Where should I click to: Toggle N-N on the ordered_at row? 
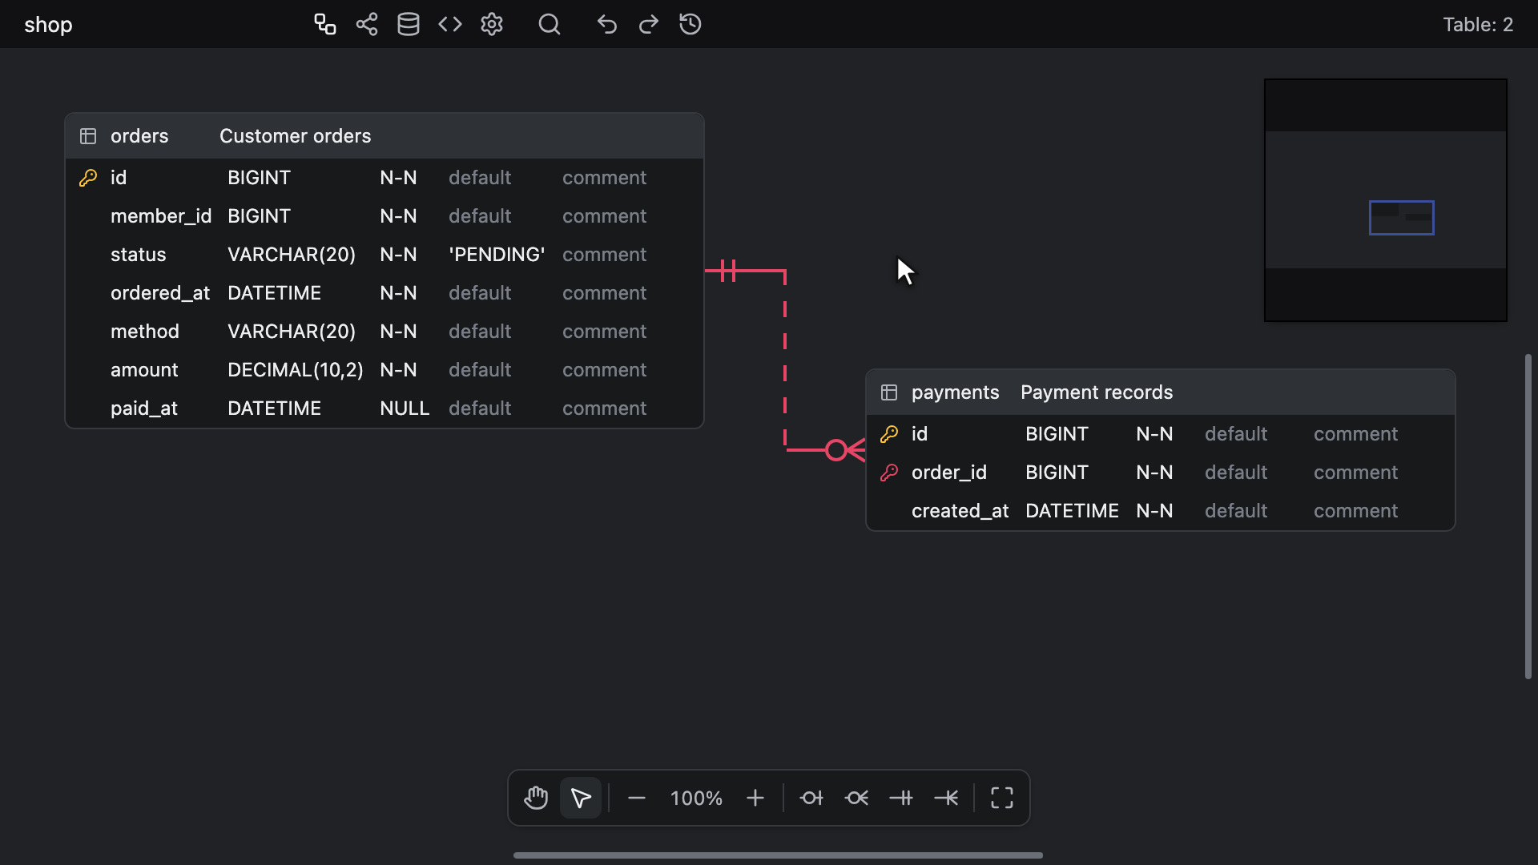pos(398,293)
